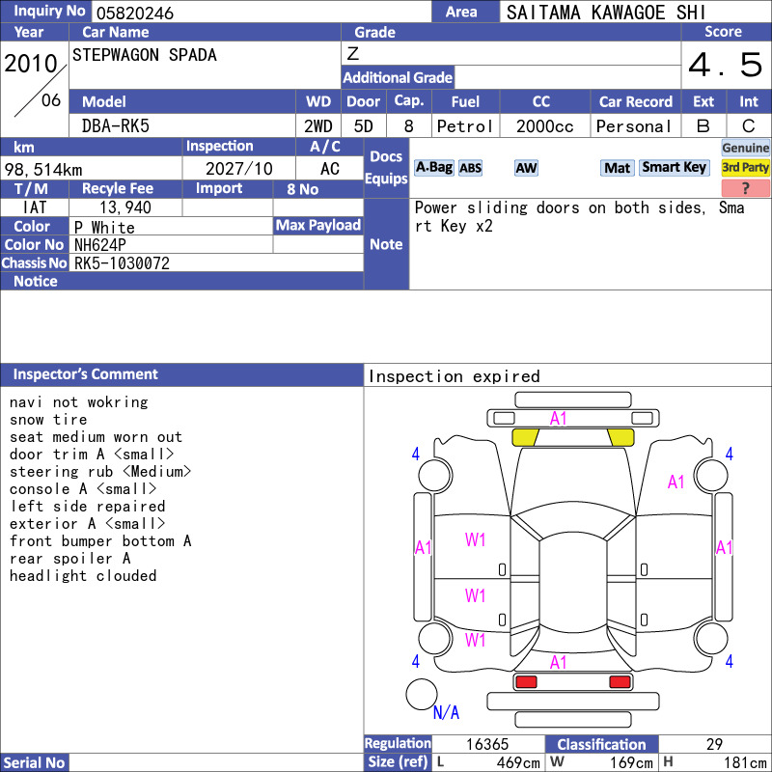
Task: Click inquiry number 05820246
Action: pos(135,14)
